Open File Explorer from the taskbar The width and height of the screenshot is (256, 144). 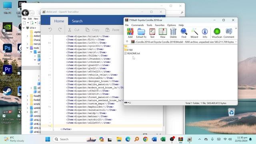119,139
